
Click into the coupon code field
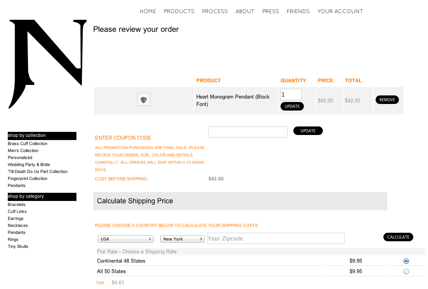pos(248,132)
